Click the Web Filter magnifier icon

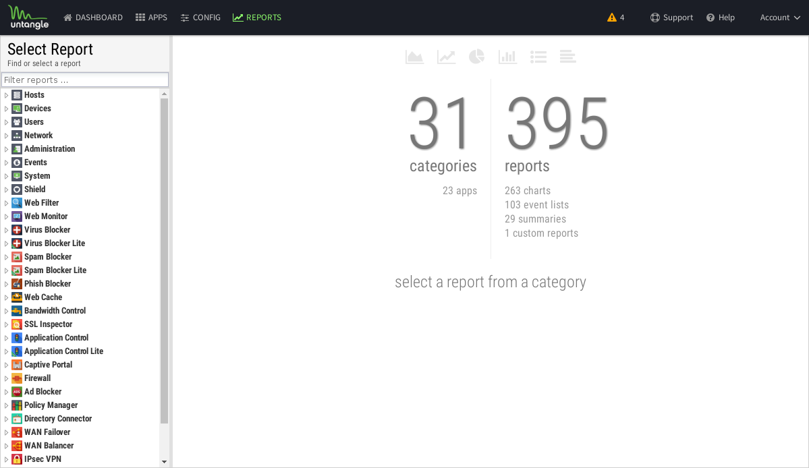pyautogui.click(x=17, y=202)
